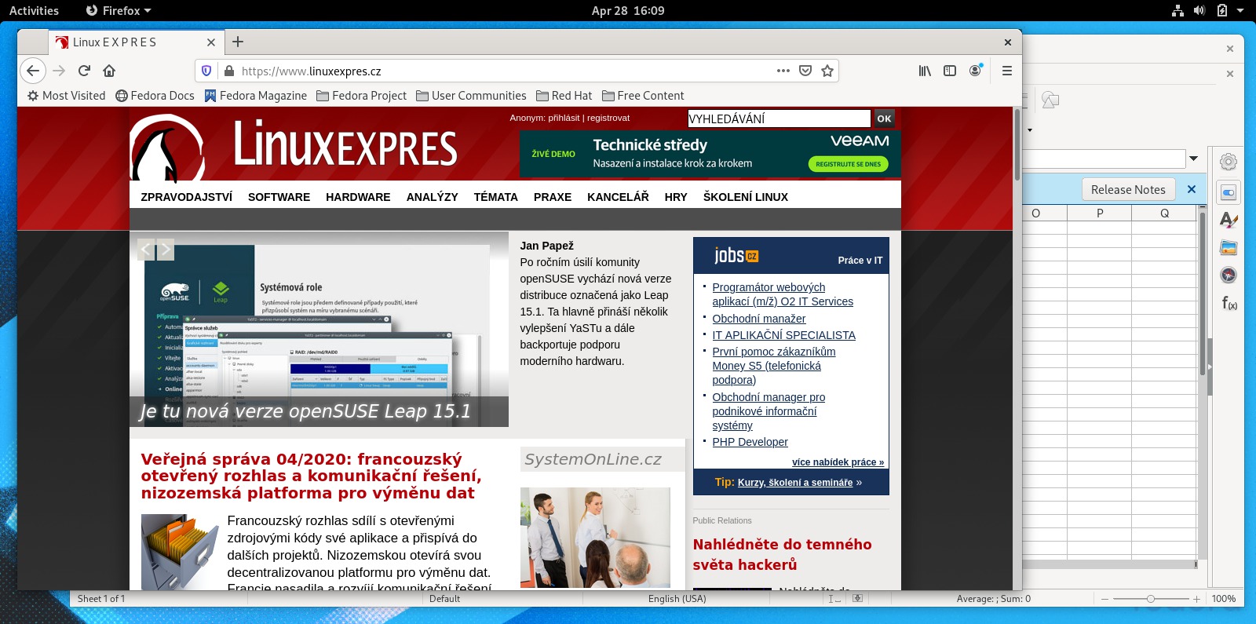Open the PRAXE site menu
The height and width of the screenshot is (624, 1256).
(x=553, y=197)
